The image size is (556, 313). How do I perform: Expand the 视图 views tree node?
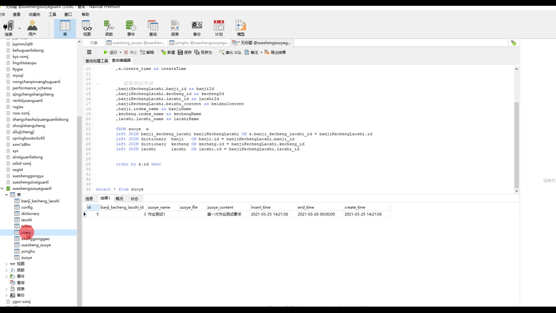click(6, 264)
